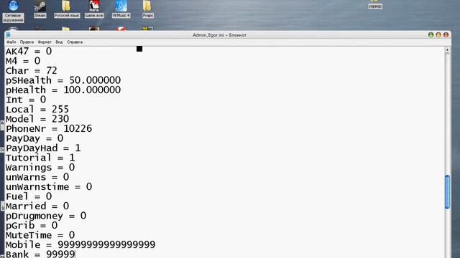Click the 'Int = 0' line

[26, 100]
